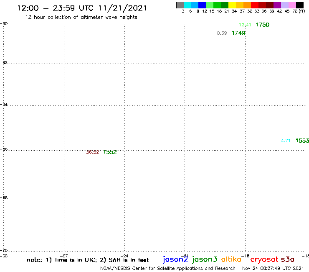Click the dark blue swatch in the color scale

click(x=202, y=5)
